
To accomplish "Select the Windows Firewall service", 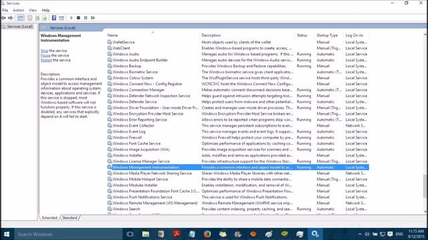I will pos(237,138).
